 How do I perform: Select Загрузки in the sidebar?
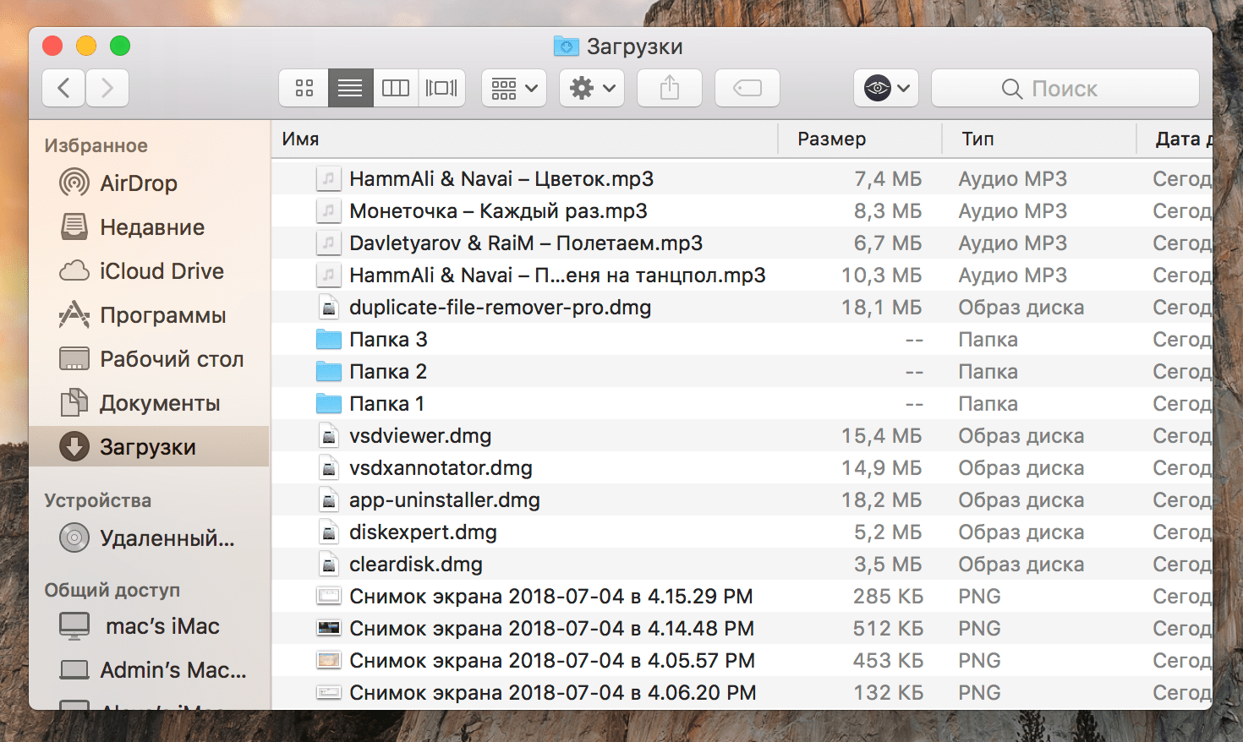(x=149, y=446)
